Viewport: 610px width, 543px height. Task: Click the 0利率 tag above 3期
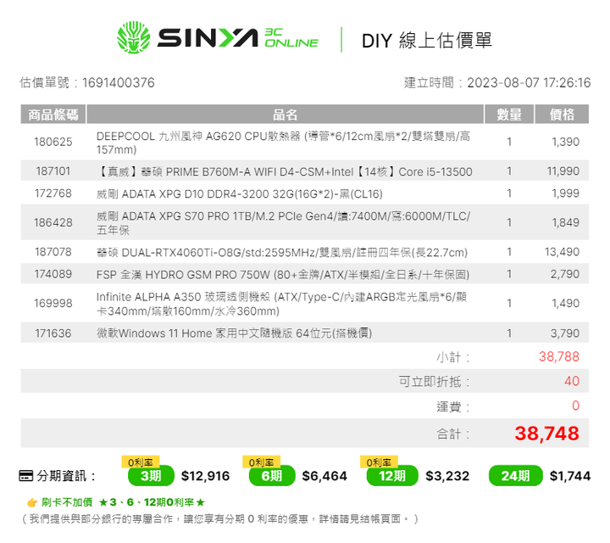[x=141, y=462]
